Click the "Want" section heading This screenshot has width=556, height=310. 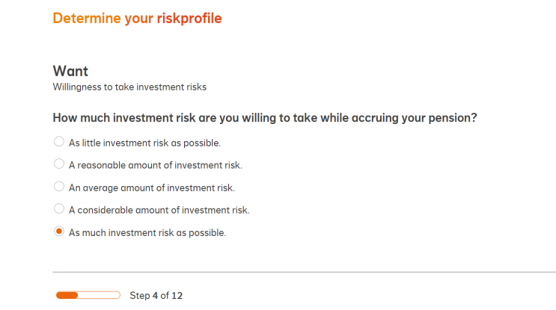70,71
